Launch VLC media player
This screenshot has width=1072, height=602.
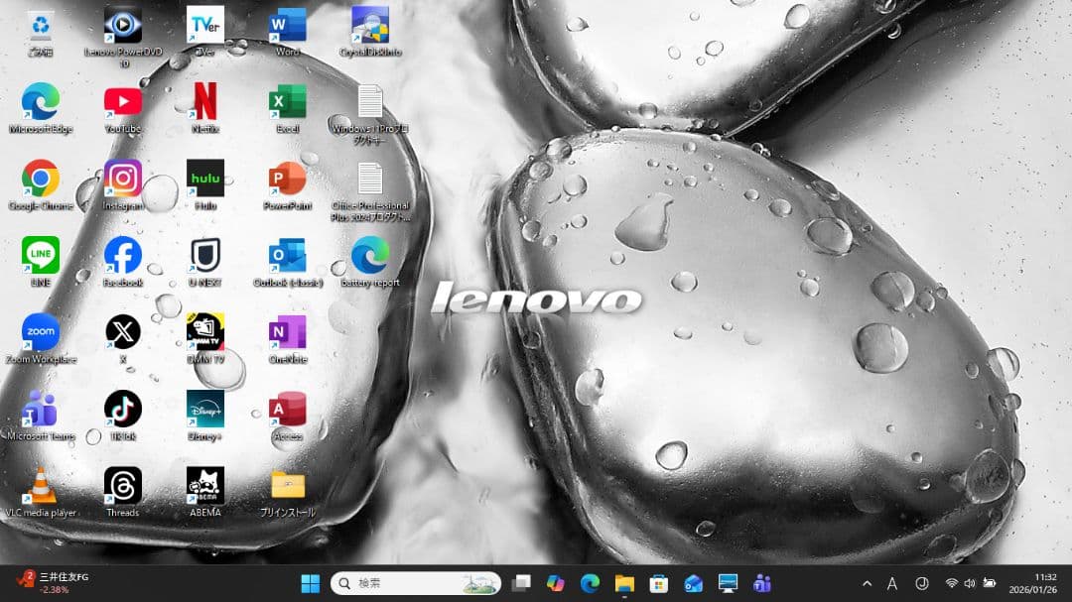click(40, 483)
